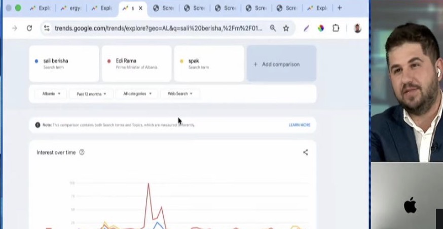
Task: Click the zoom magnifier in address bar
Action: [273, 28]
